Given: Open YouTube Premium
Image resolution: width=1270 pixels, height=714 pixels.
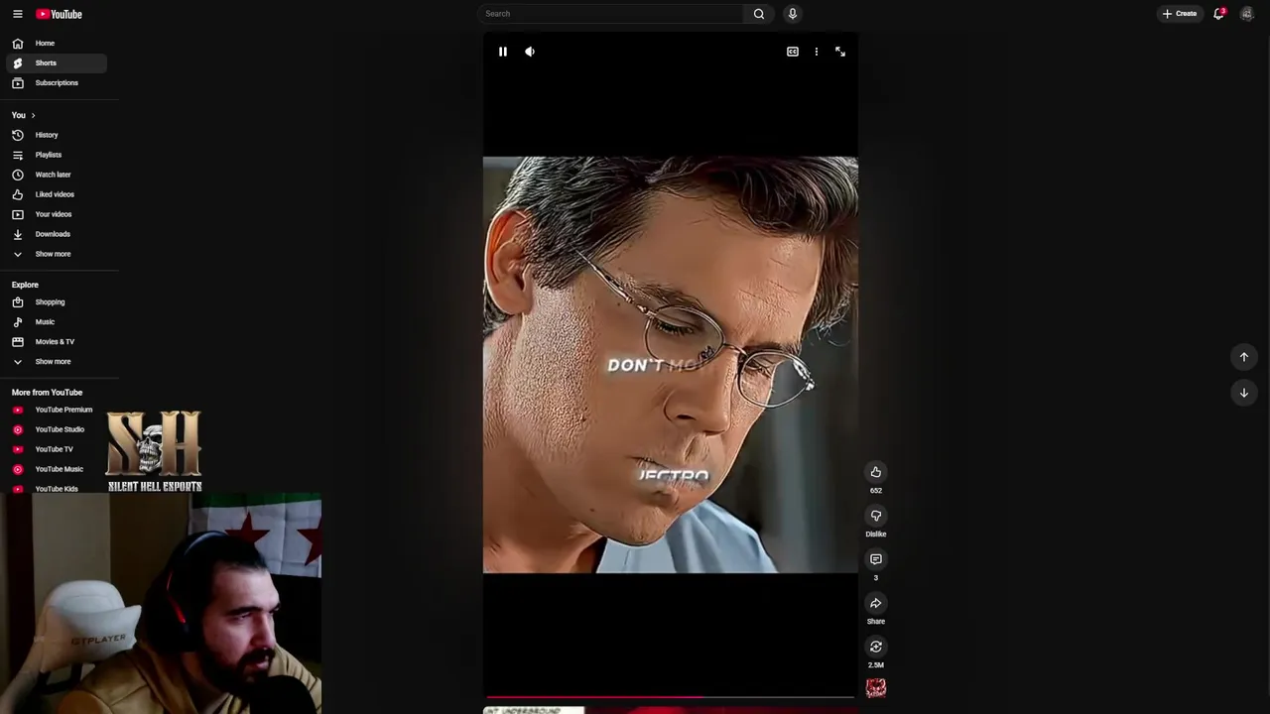Looking at the screenshot, I should [57, 410].
